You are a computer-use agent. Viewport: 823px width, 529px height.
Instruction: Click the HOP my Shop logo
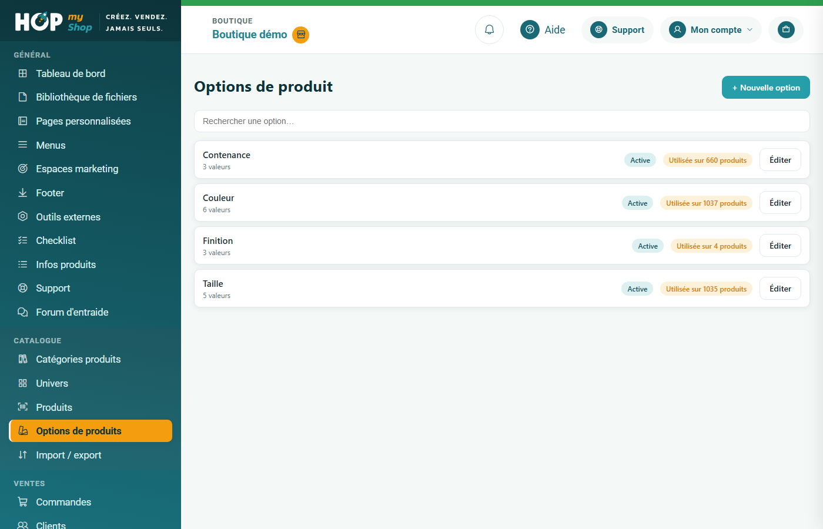point(53,22)
